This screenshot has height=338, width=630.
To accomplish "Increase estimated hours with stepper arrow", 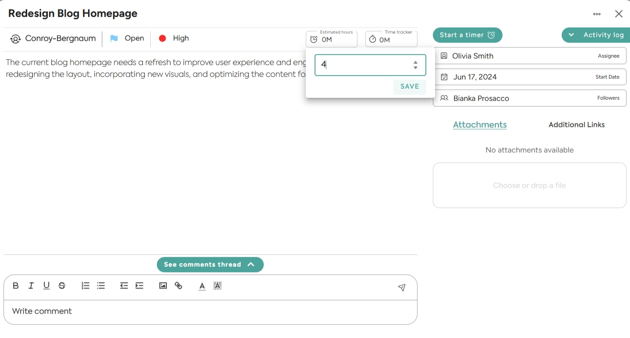I will (x=415, y=63).
